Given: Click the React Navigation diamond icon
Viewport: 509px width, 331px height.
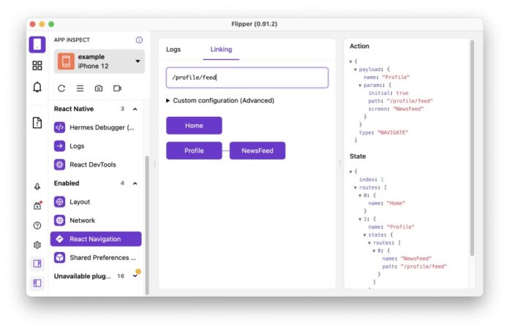Looking at the screenshot, I should [x=59, y=239].
